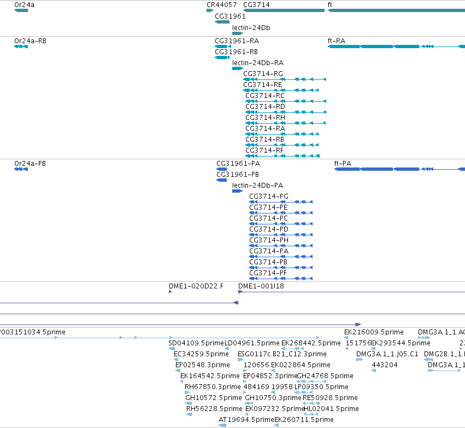Select the Or24a-PB protein feature
This screenshot has width=465, height=428.
pos(21,169)
